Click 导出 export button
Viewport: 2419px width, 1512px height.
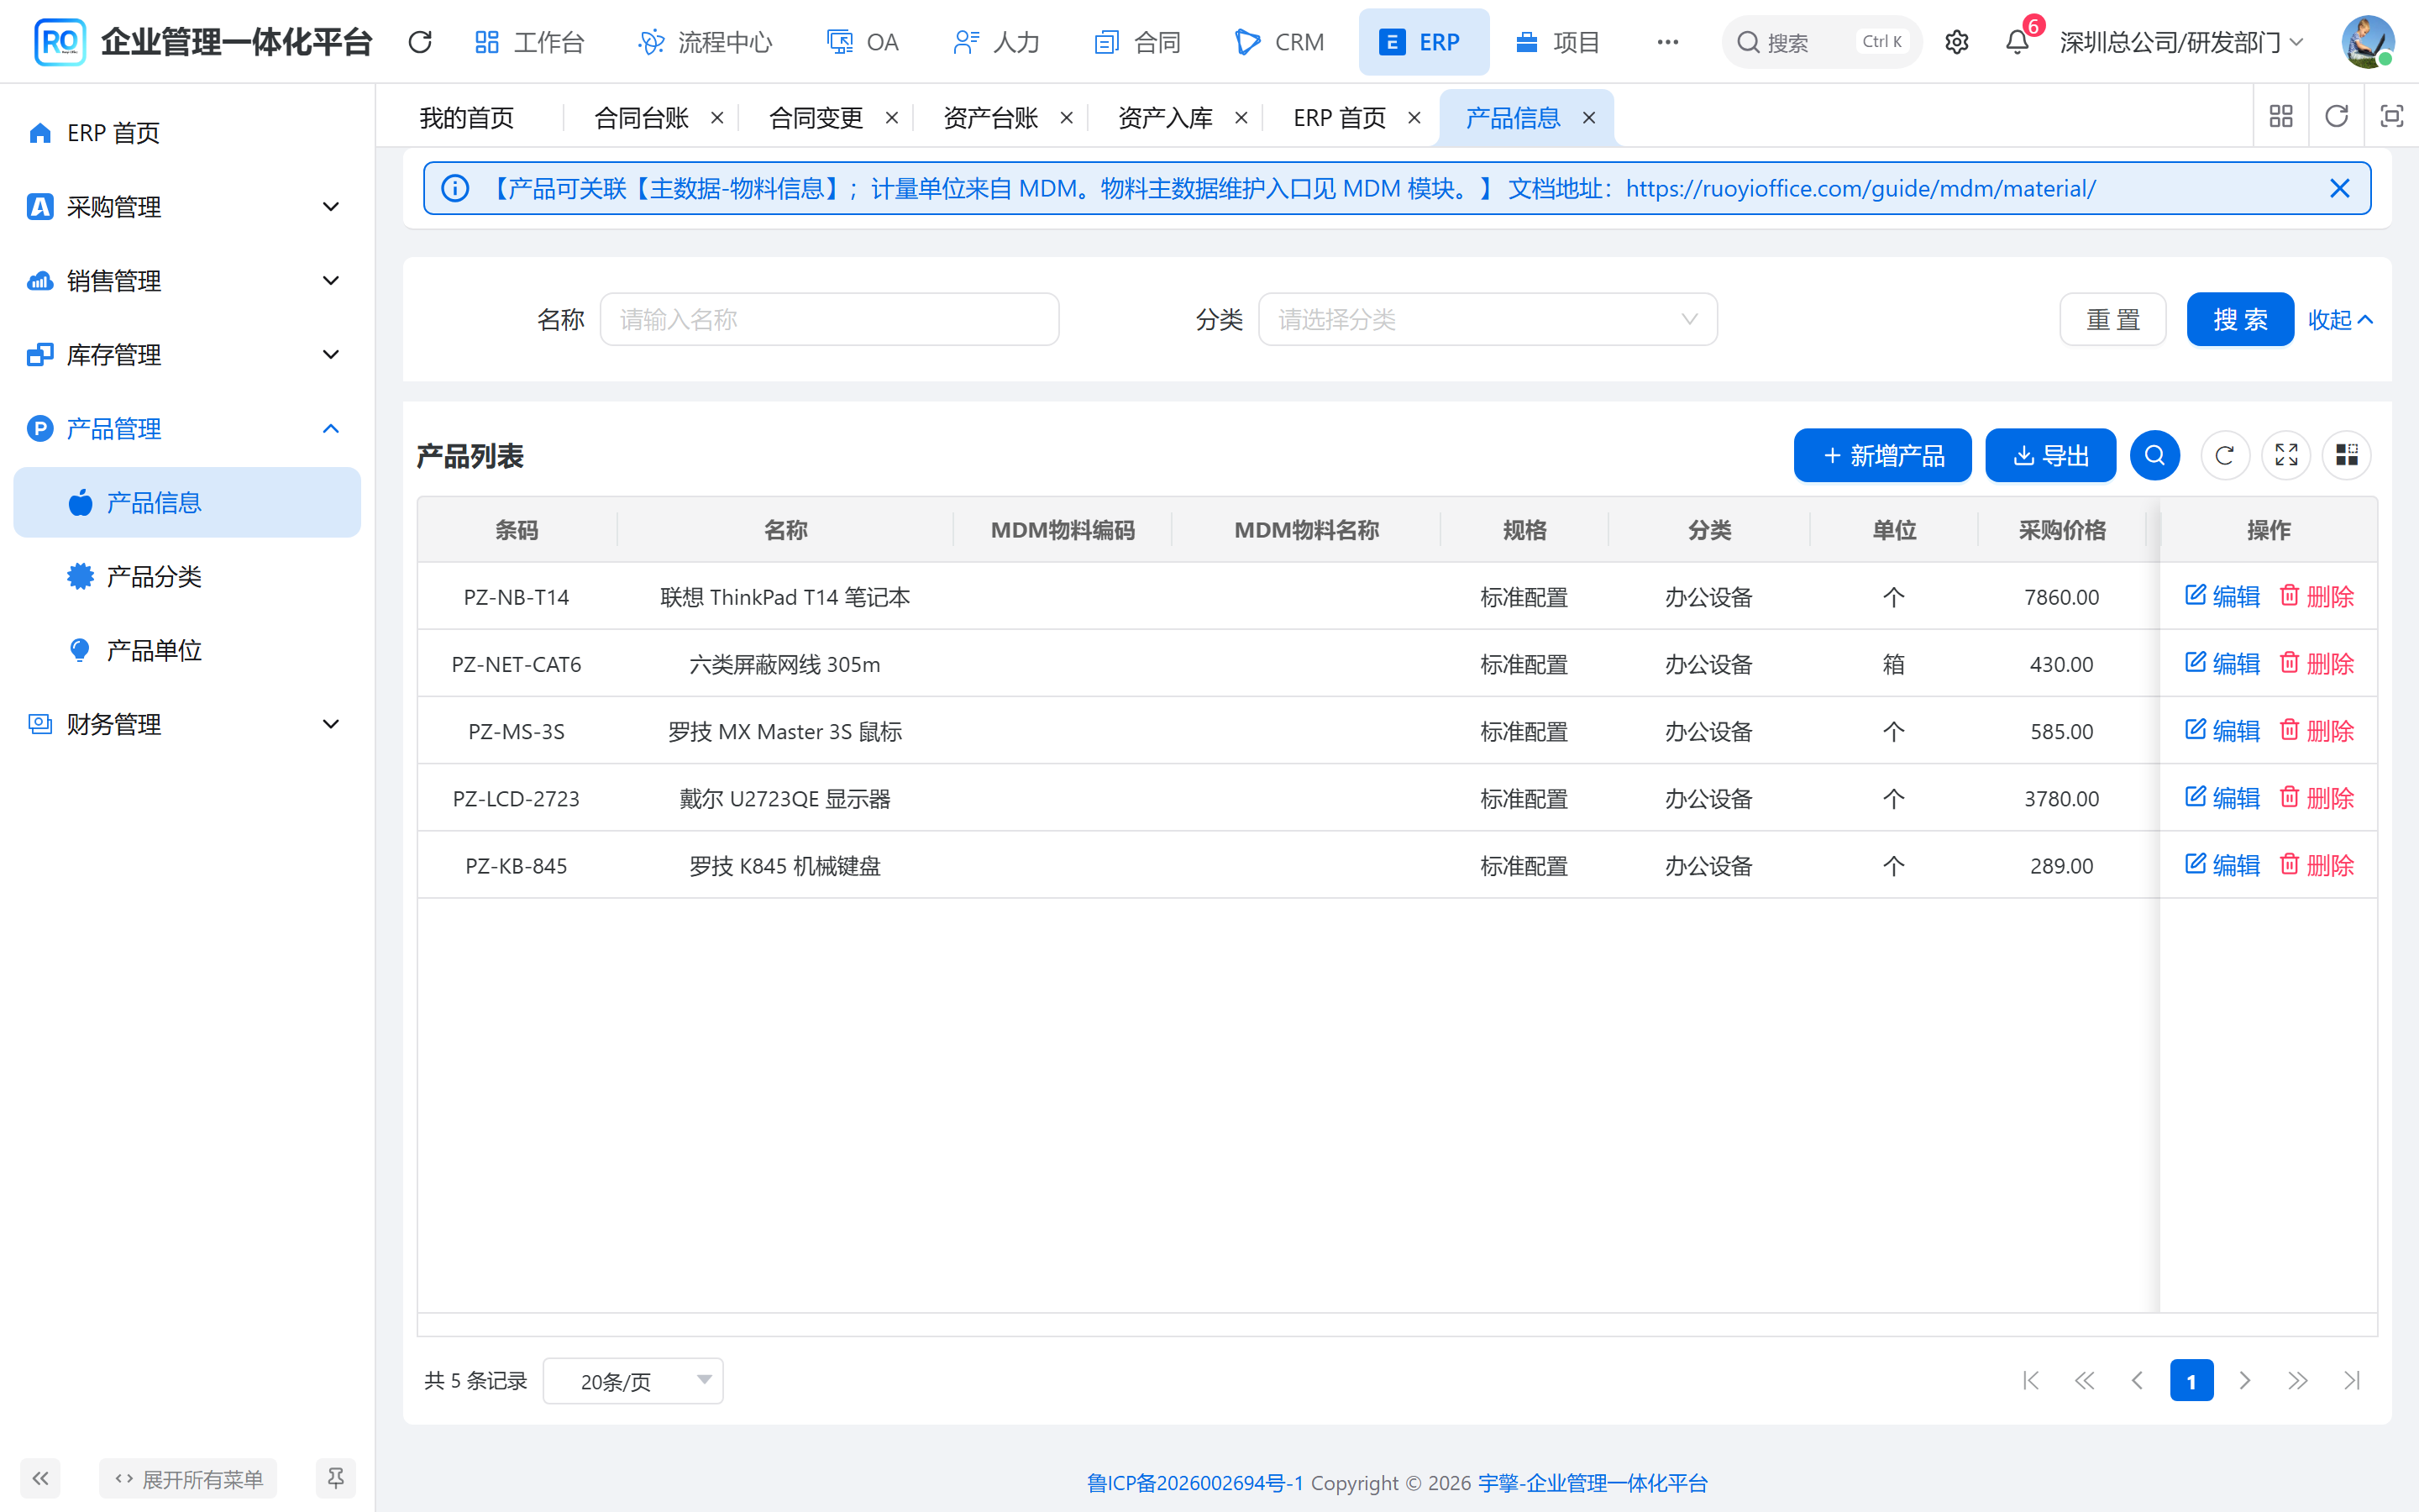2050,456
